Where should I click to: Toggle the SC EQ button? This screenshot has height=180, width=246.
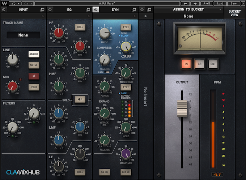(x=105, y=172)
